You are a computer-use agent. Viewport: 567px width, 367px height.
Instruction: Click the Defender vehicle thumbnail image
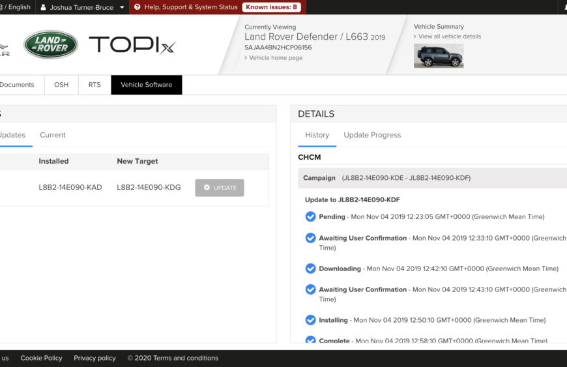pos(439,55)
